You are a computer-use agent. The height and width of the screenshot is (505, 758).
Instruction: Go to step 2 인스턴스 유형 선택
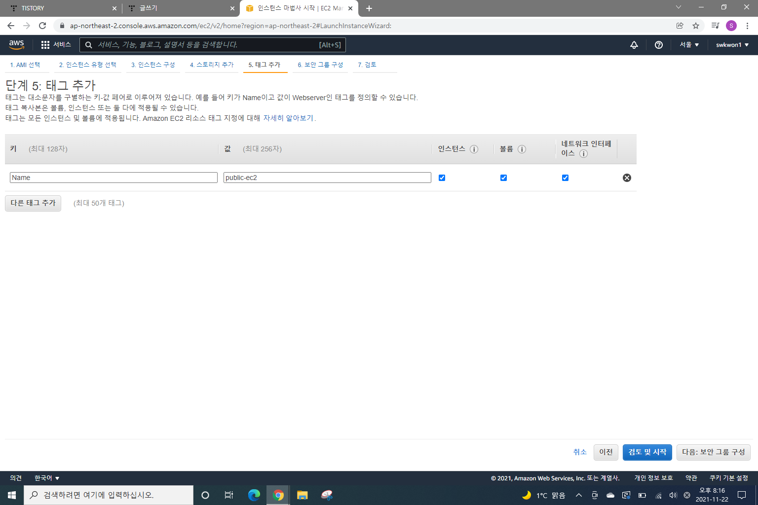click(88, 65)
